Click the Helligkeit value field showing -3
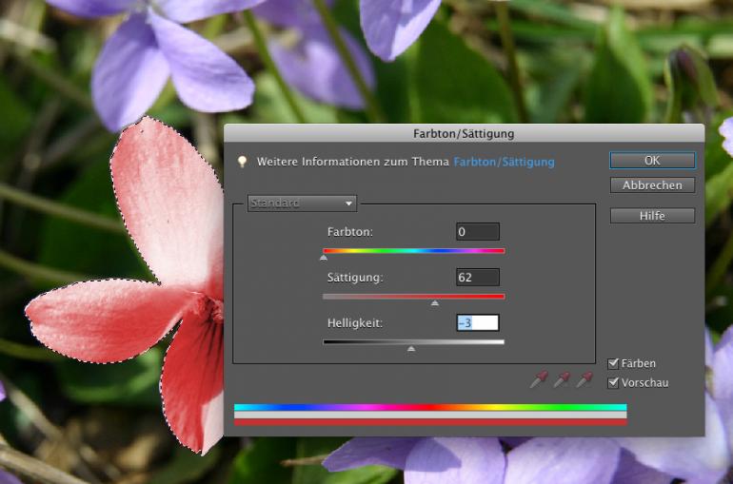This screenshot has width=733, height=484. [x=478, y=323]
